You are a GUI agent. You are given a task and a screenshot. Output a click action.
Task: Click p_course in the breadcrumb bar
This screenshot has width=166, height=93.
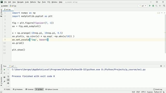[x=4, y=6]
